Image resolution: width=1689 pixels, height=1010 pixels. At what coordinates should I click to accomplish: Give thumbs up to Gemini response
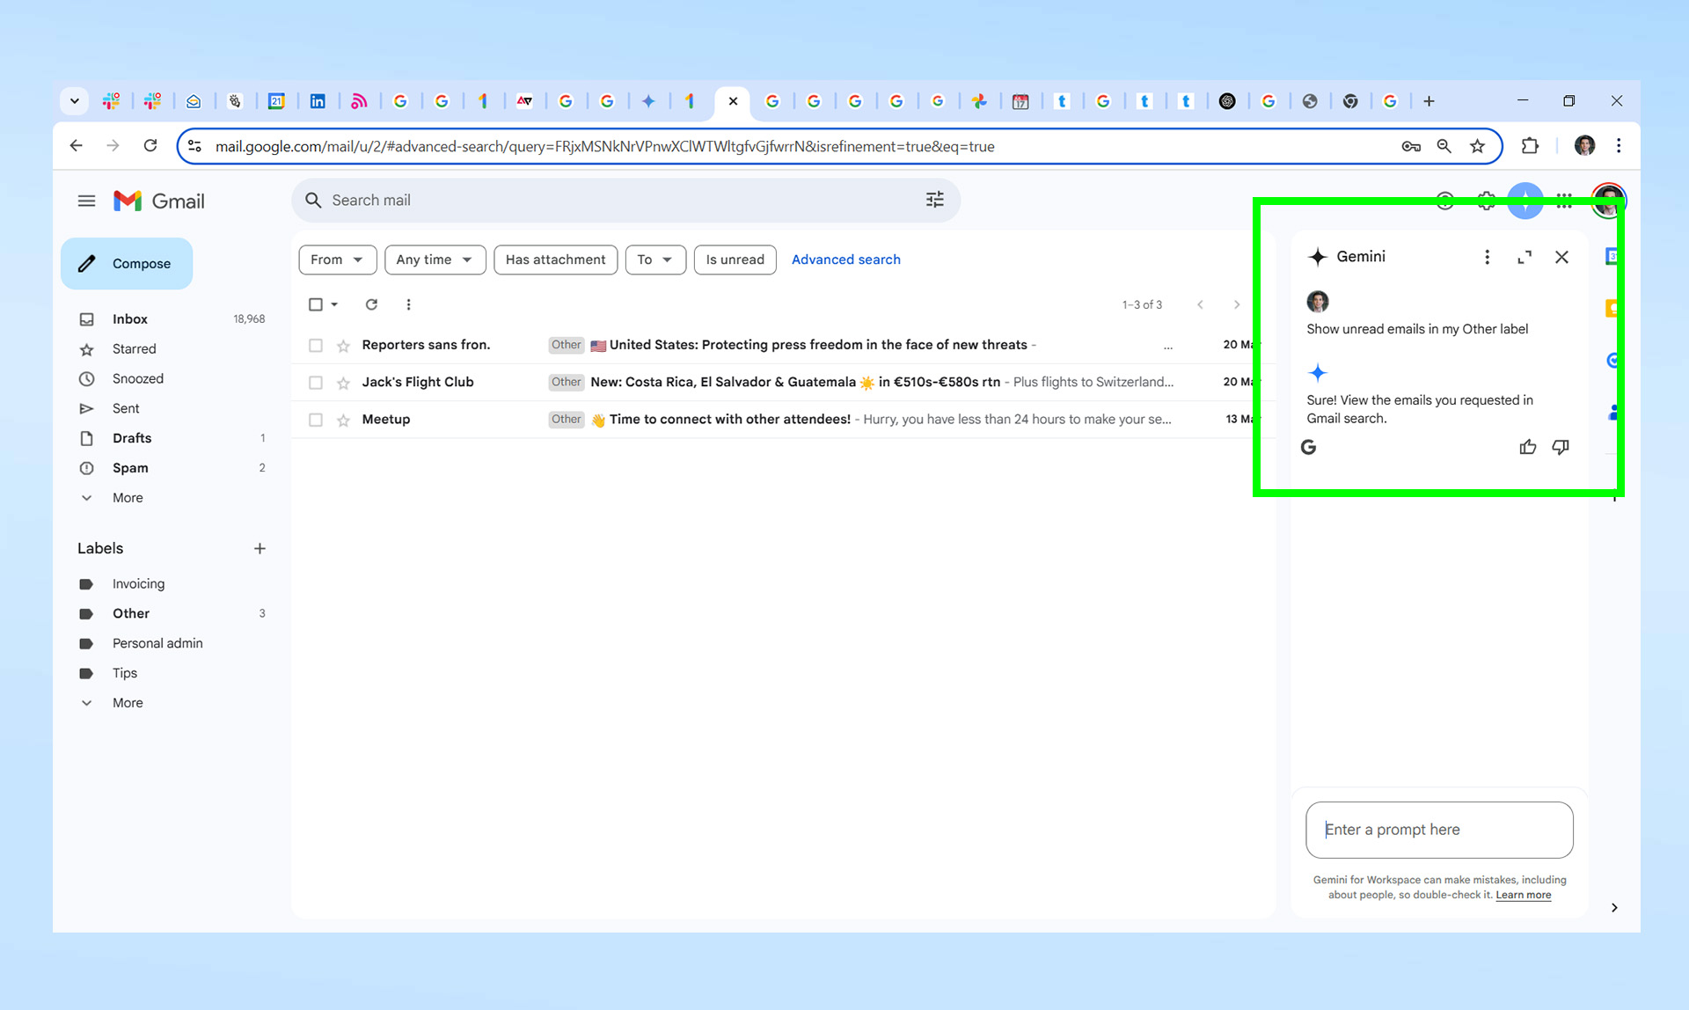(1527, 447)
